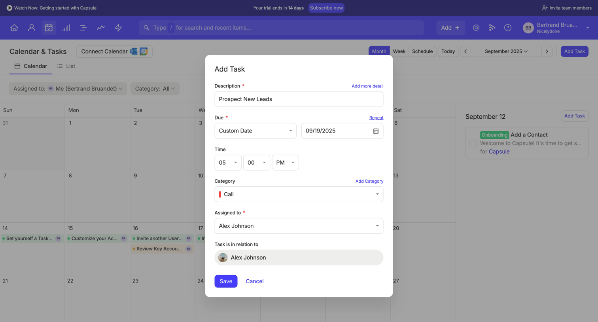The width and height of the screenshot is (598, 322).
Task: Open the Add + menu button
Action: click(450, 28)
